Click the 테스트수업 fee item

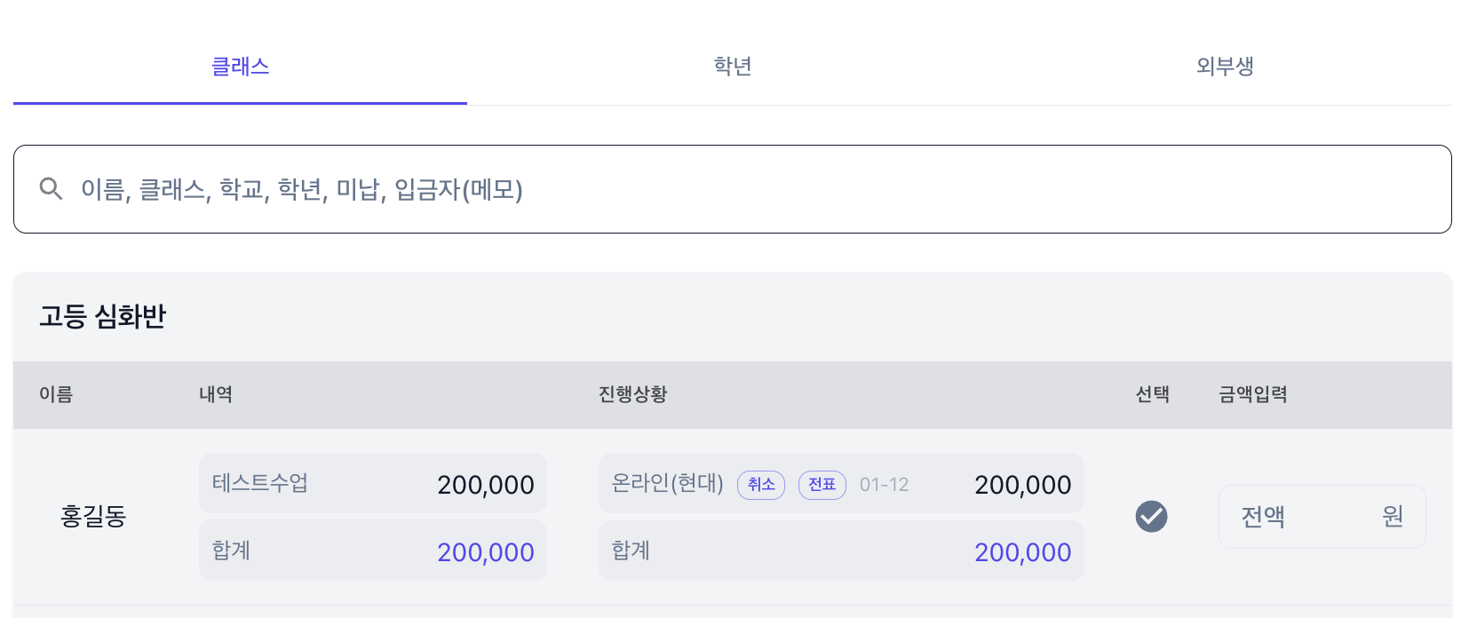tap(260, 483)
